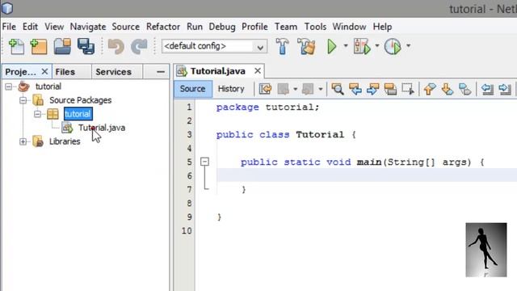517x291 pixels.
Task: Open Debug Project dropdown arrow
Action: 377,46
